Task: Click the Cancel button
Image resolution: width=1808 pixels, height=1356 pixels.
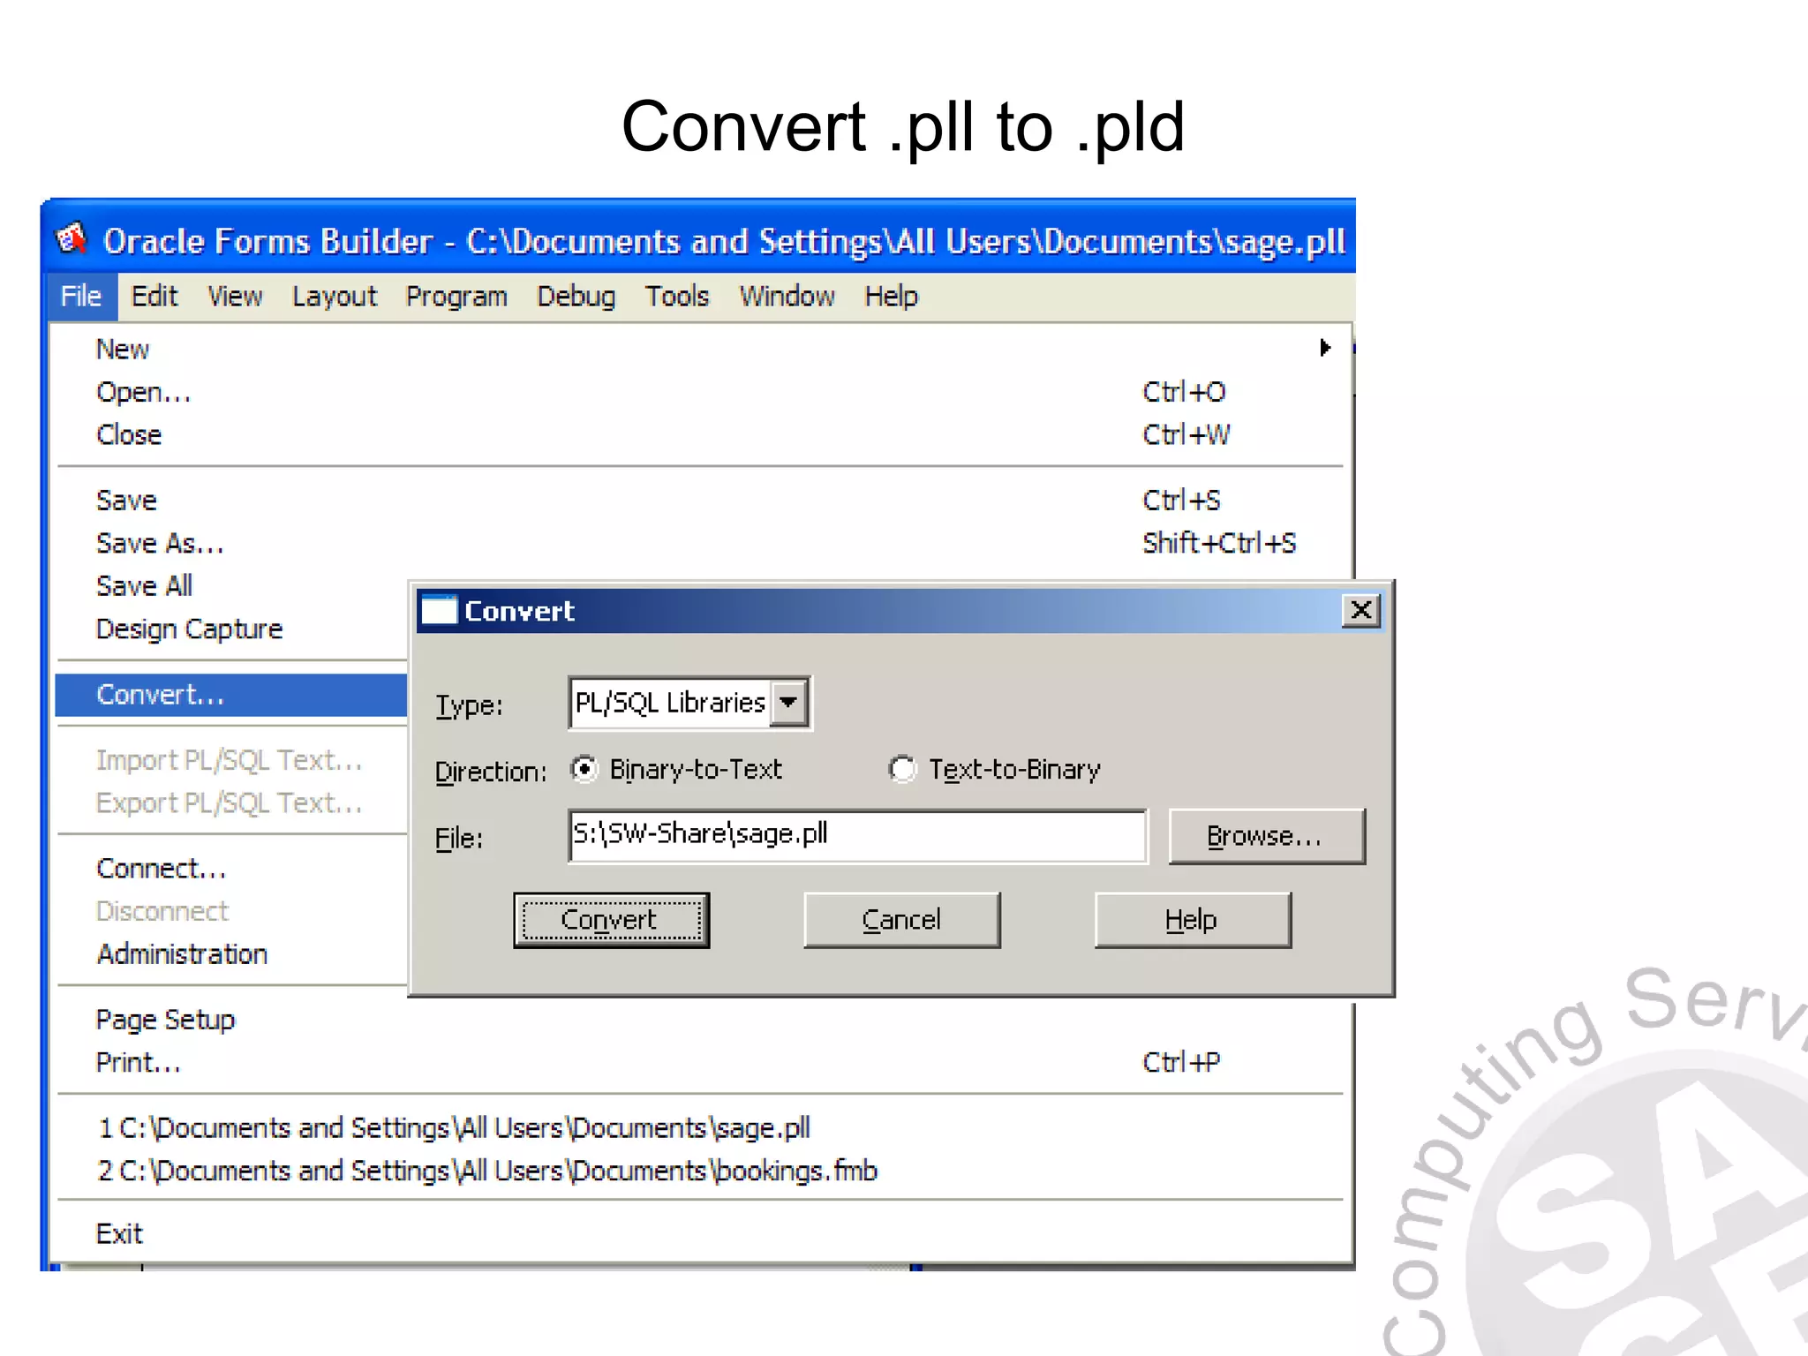Action: click(x=901, y=920)
